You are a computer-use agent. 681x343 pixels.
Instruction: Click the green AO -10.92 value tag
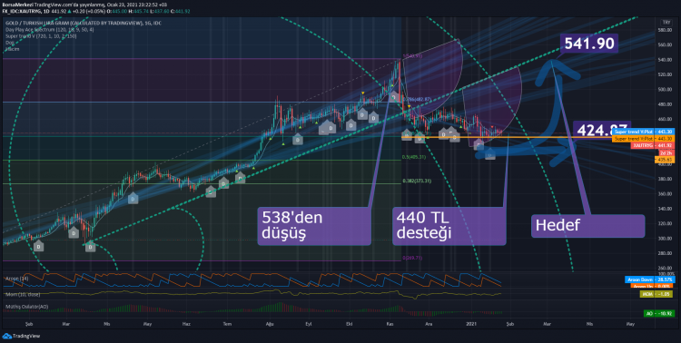[x=659, y=313]
